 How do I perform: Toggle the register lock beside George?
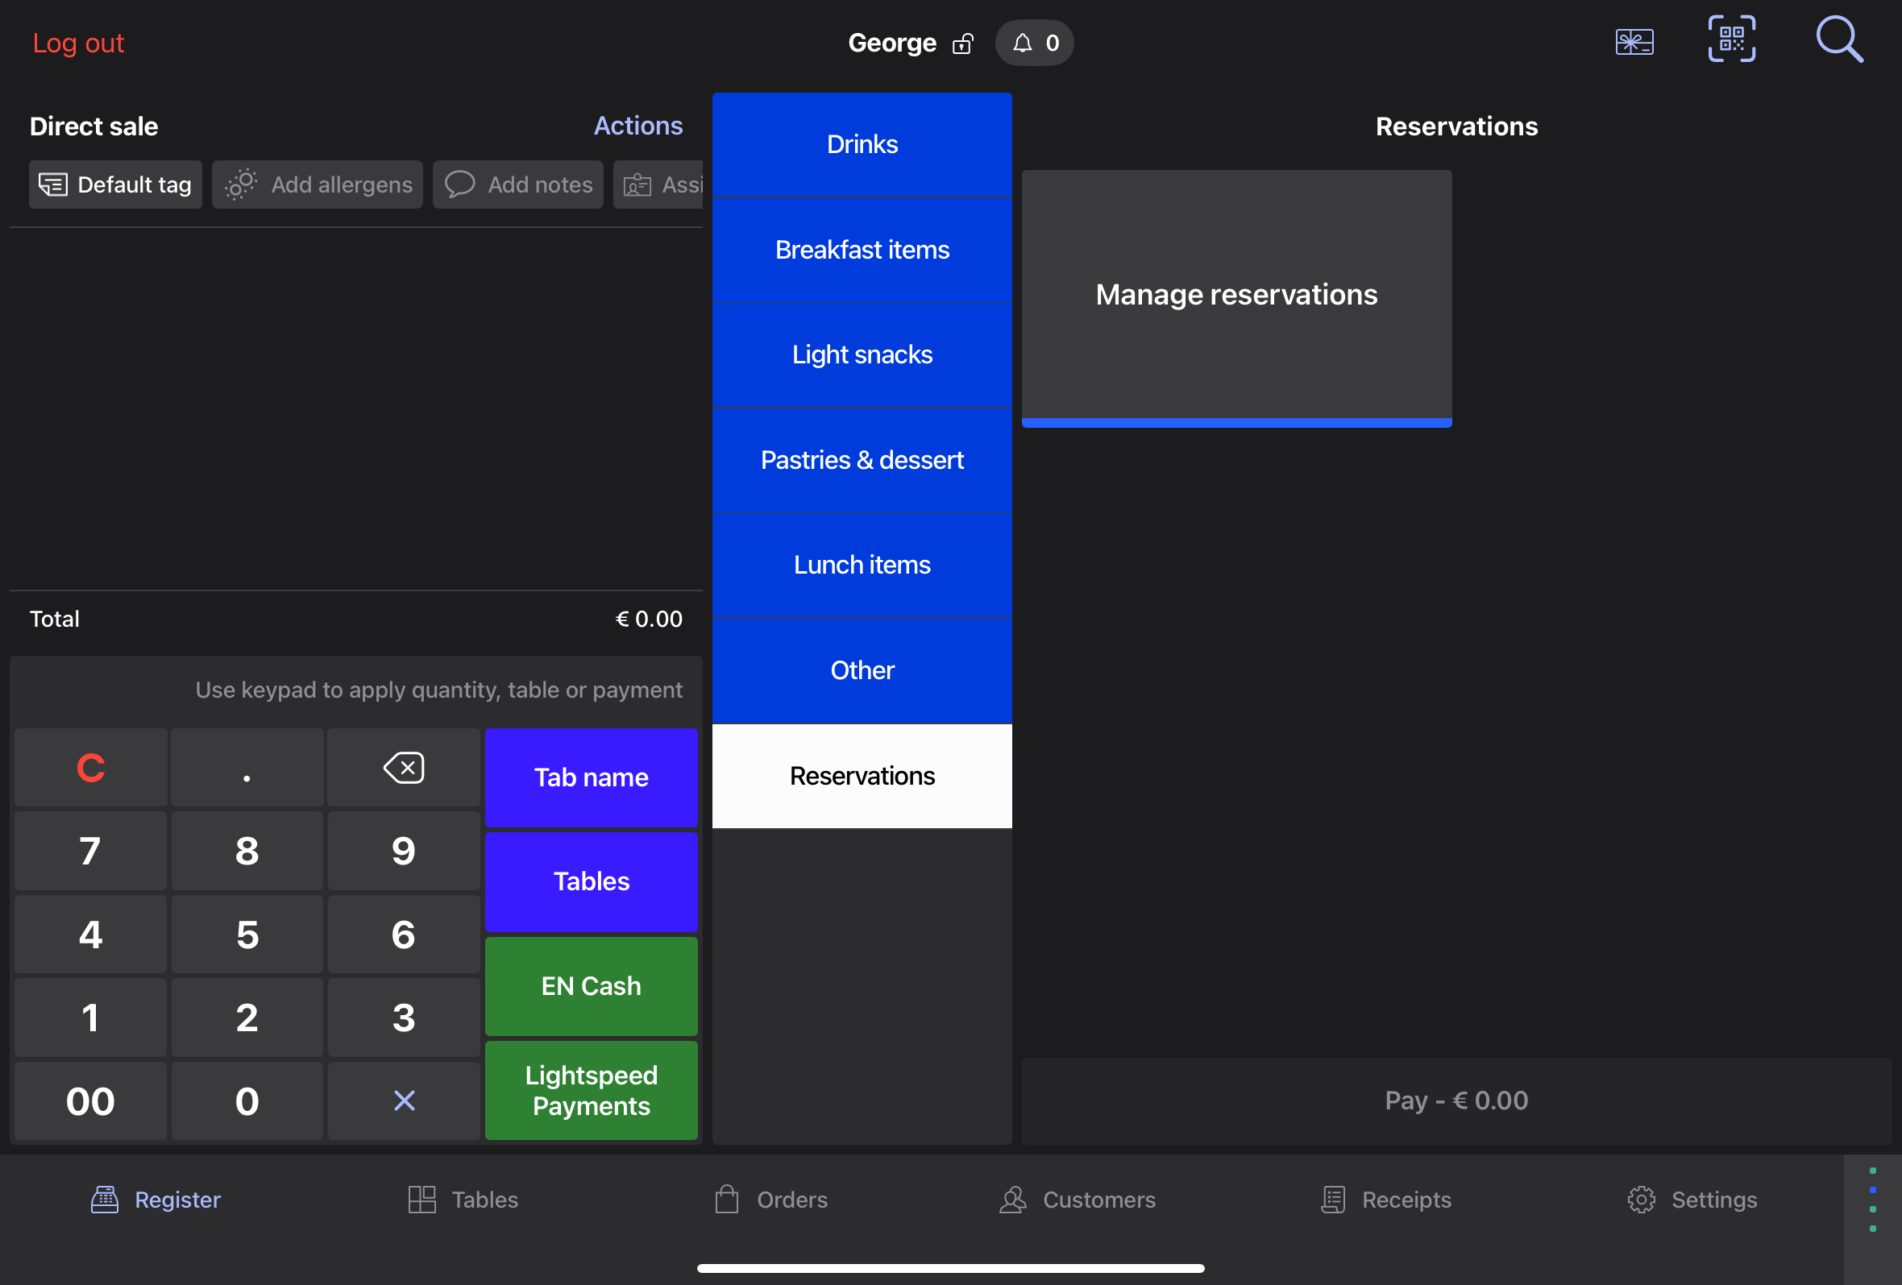point(962,44)
